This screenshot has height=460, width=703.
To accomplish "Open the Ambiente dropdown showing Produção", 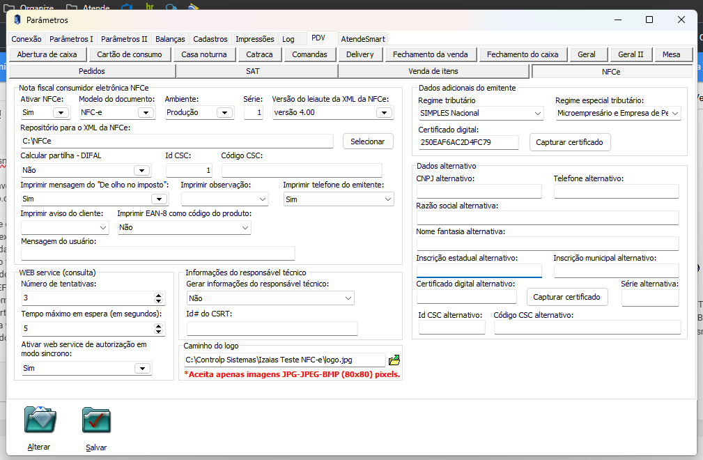I will (224, 112).
